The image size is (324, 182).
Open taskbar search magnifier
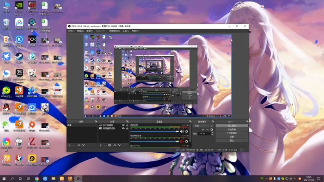(12, 178)
